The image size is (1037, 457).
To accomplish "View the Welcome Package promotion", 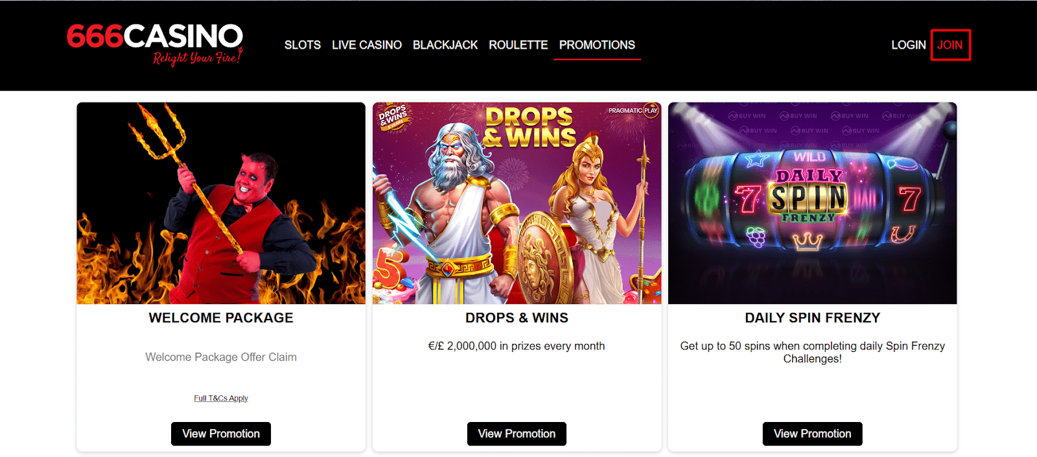I will (221, 434).
